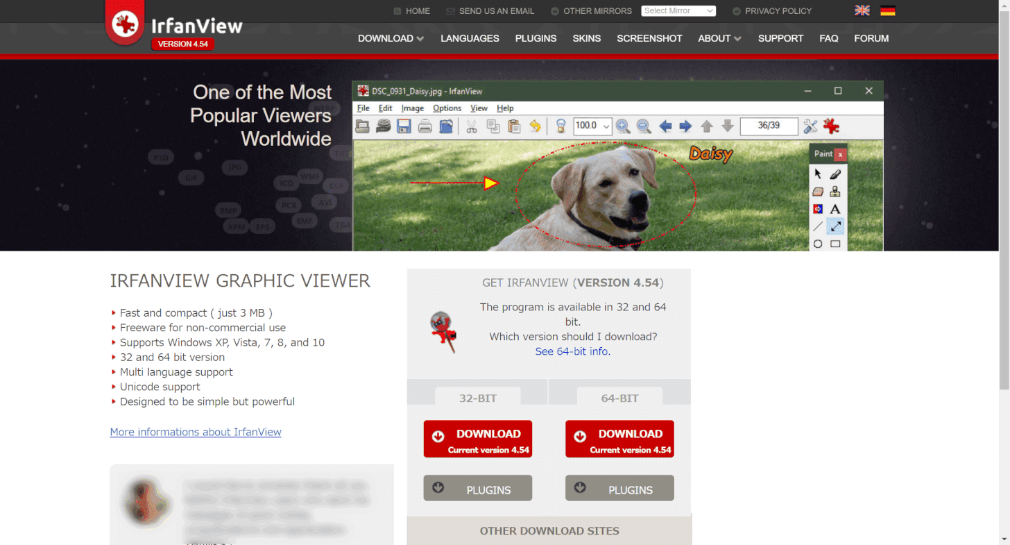Open the PLUGINS page from top navigation
Image resolution: width=1010 pixels, height=545 pixels.
coord(536,38)
